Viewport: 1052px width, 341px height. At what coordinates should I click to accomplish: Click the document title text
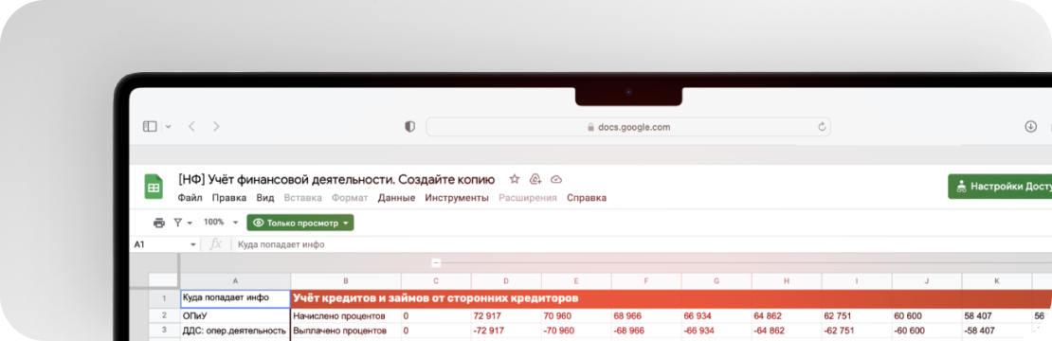click(x=336, y=180)
